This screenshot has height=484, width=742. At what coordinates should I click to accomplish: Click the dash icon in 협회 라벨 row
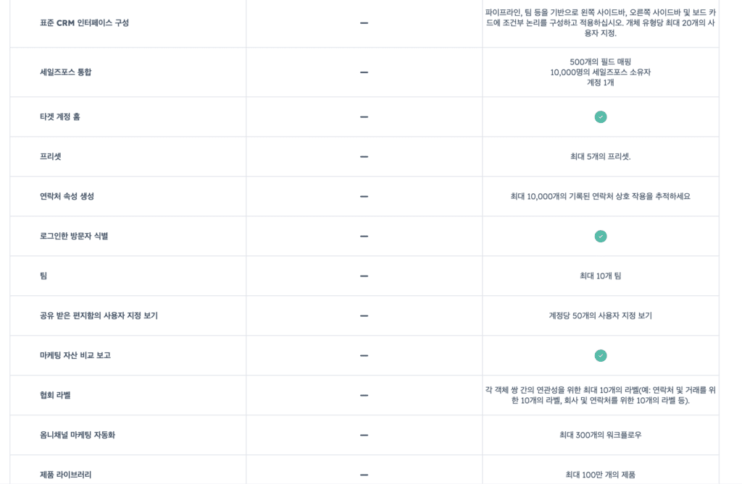pyautogui.click(x=364, y=395)
